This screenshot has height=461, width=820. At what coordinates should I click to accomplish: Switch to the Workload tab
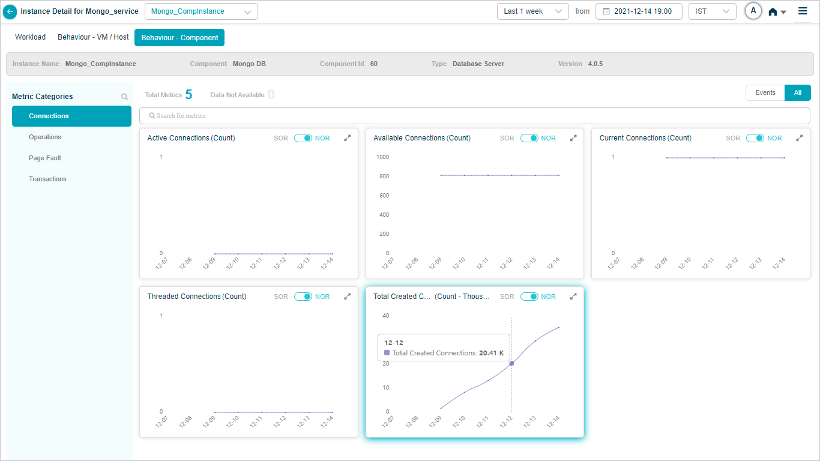pyautogui.click(x=31, y=37)
